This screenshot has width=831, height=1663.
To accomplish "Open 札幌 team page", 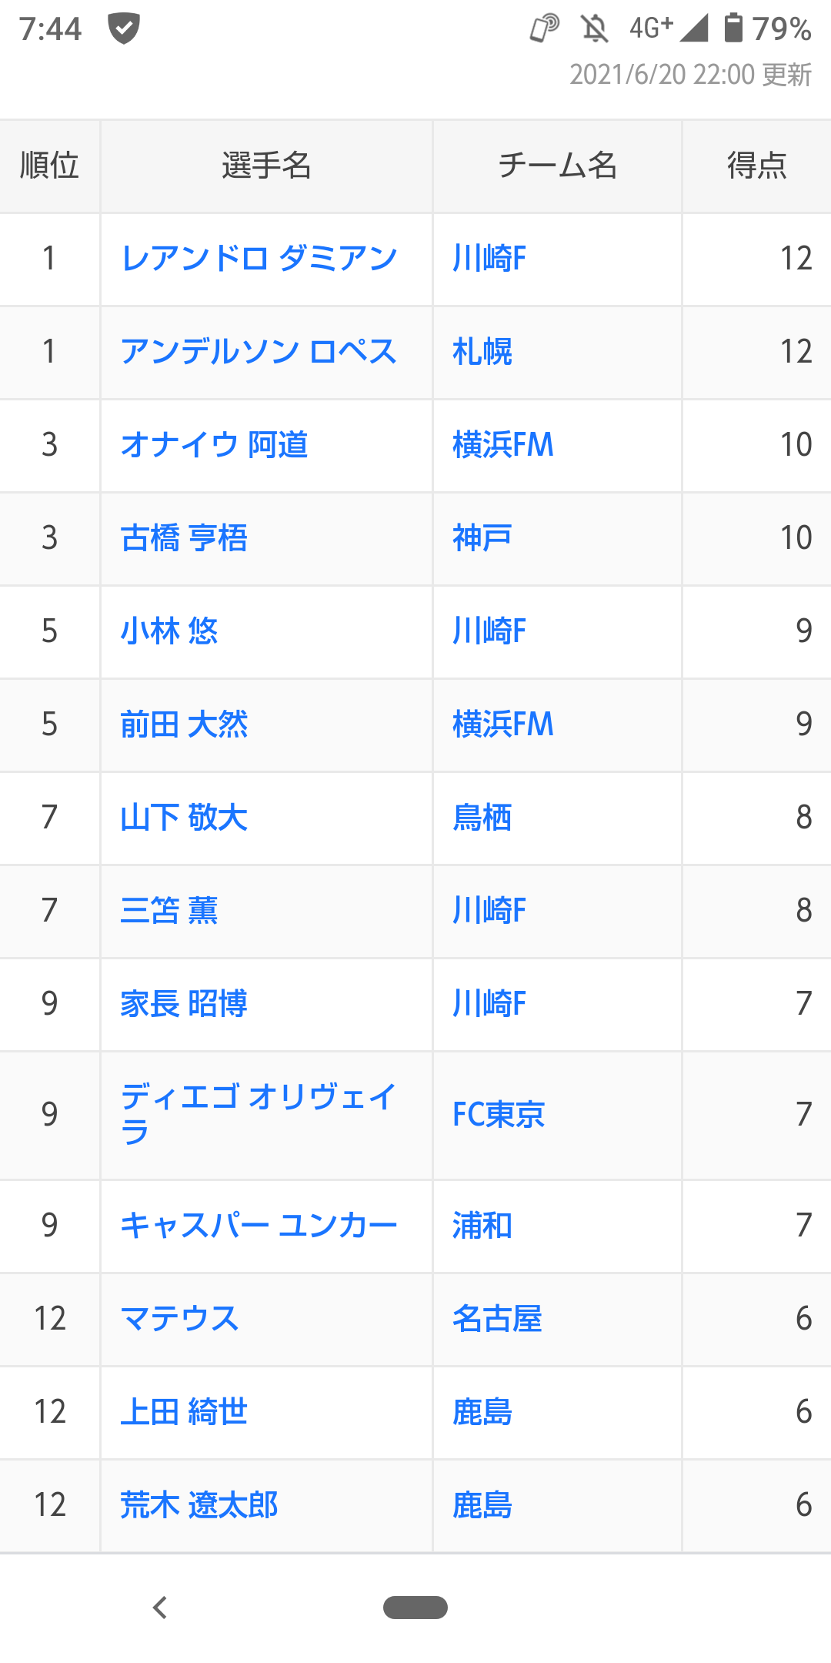I will [x=482, y=352].
